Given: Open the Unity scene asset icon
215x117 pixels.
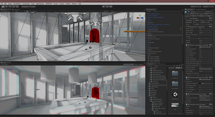Looking at the screenshot, I should pos(175,95).
